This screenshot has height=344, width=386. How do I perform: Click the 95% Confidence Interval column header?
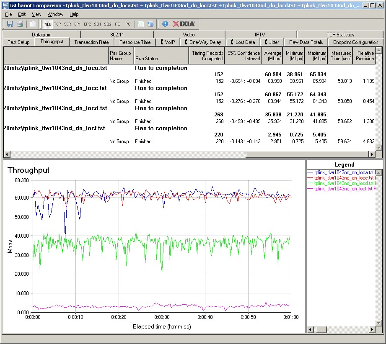tap(243, 56)
